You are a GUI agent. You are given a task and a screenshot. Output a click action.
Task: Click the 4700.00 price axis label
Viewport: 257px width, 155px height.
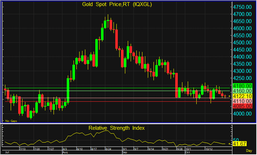pyautogui.click(x=242, y=14)
